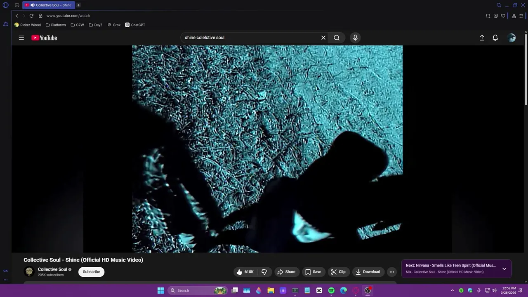Open the ad blocker shield icon

click(x=495, y=16)
